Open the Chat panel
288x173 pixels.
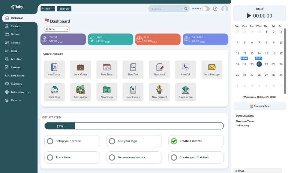pyautogui.click(x=257, y=171)
